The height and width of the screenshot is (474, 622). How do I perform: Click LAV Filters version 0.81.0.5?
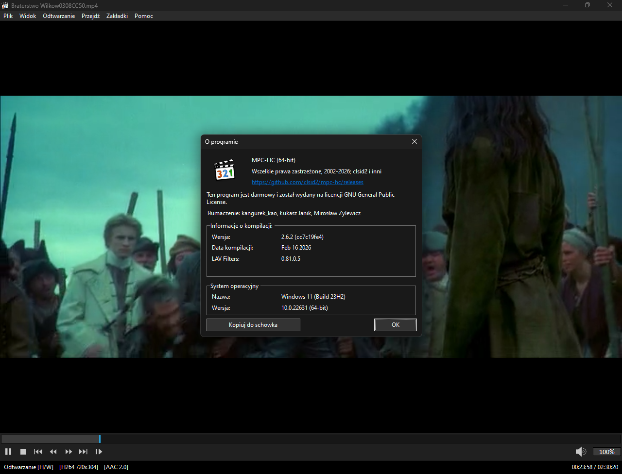(291, 259)
